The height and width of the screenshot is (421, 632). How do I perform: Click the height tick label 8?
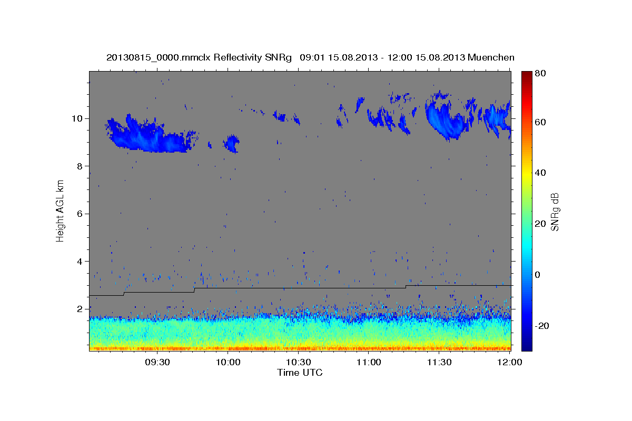point(81,166)
